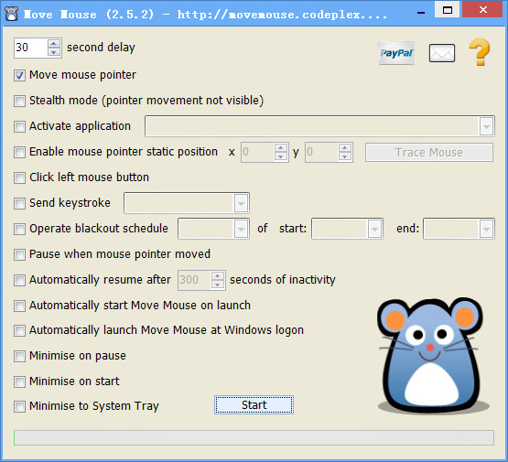508x462 pixels.
Task: Tick Automatically resume after checkbox
Action: pos(19,280)
